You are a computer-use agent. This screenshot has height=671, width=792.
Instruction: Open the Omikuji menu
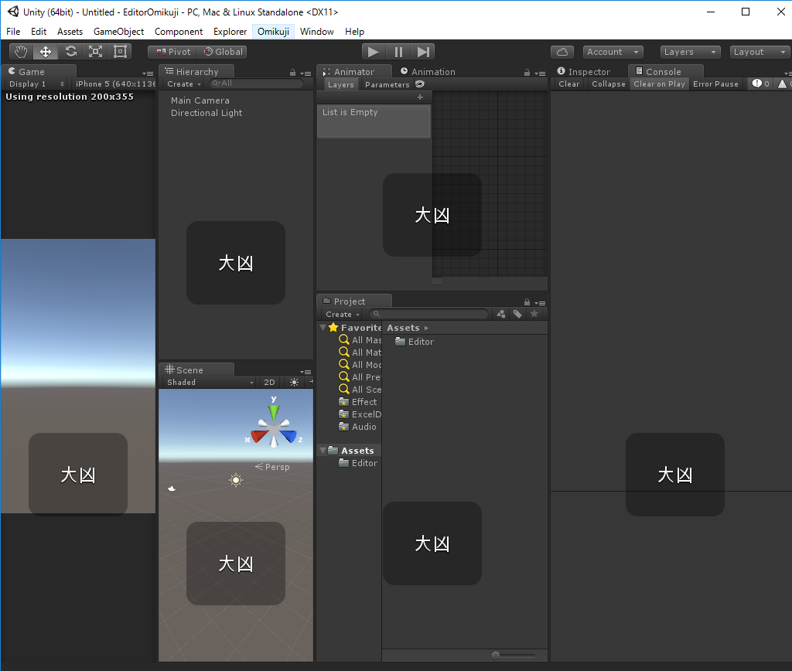coord(272,32)
